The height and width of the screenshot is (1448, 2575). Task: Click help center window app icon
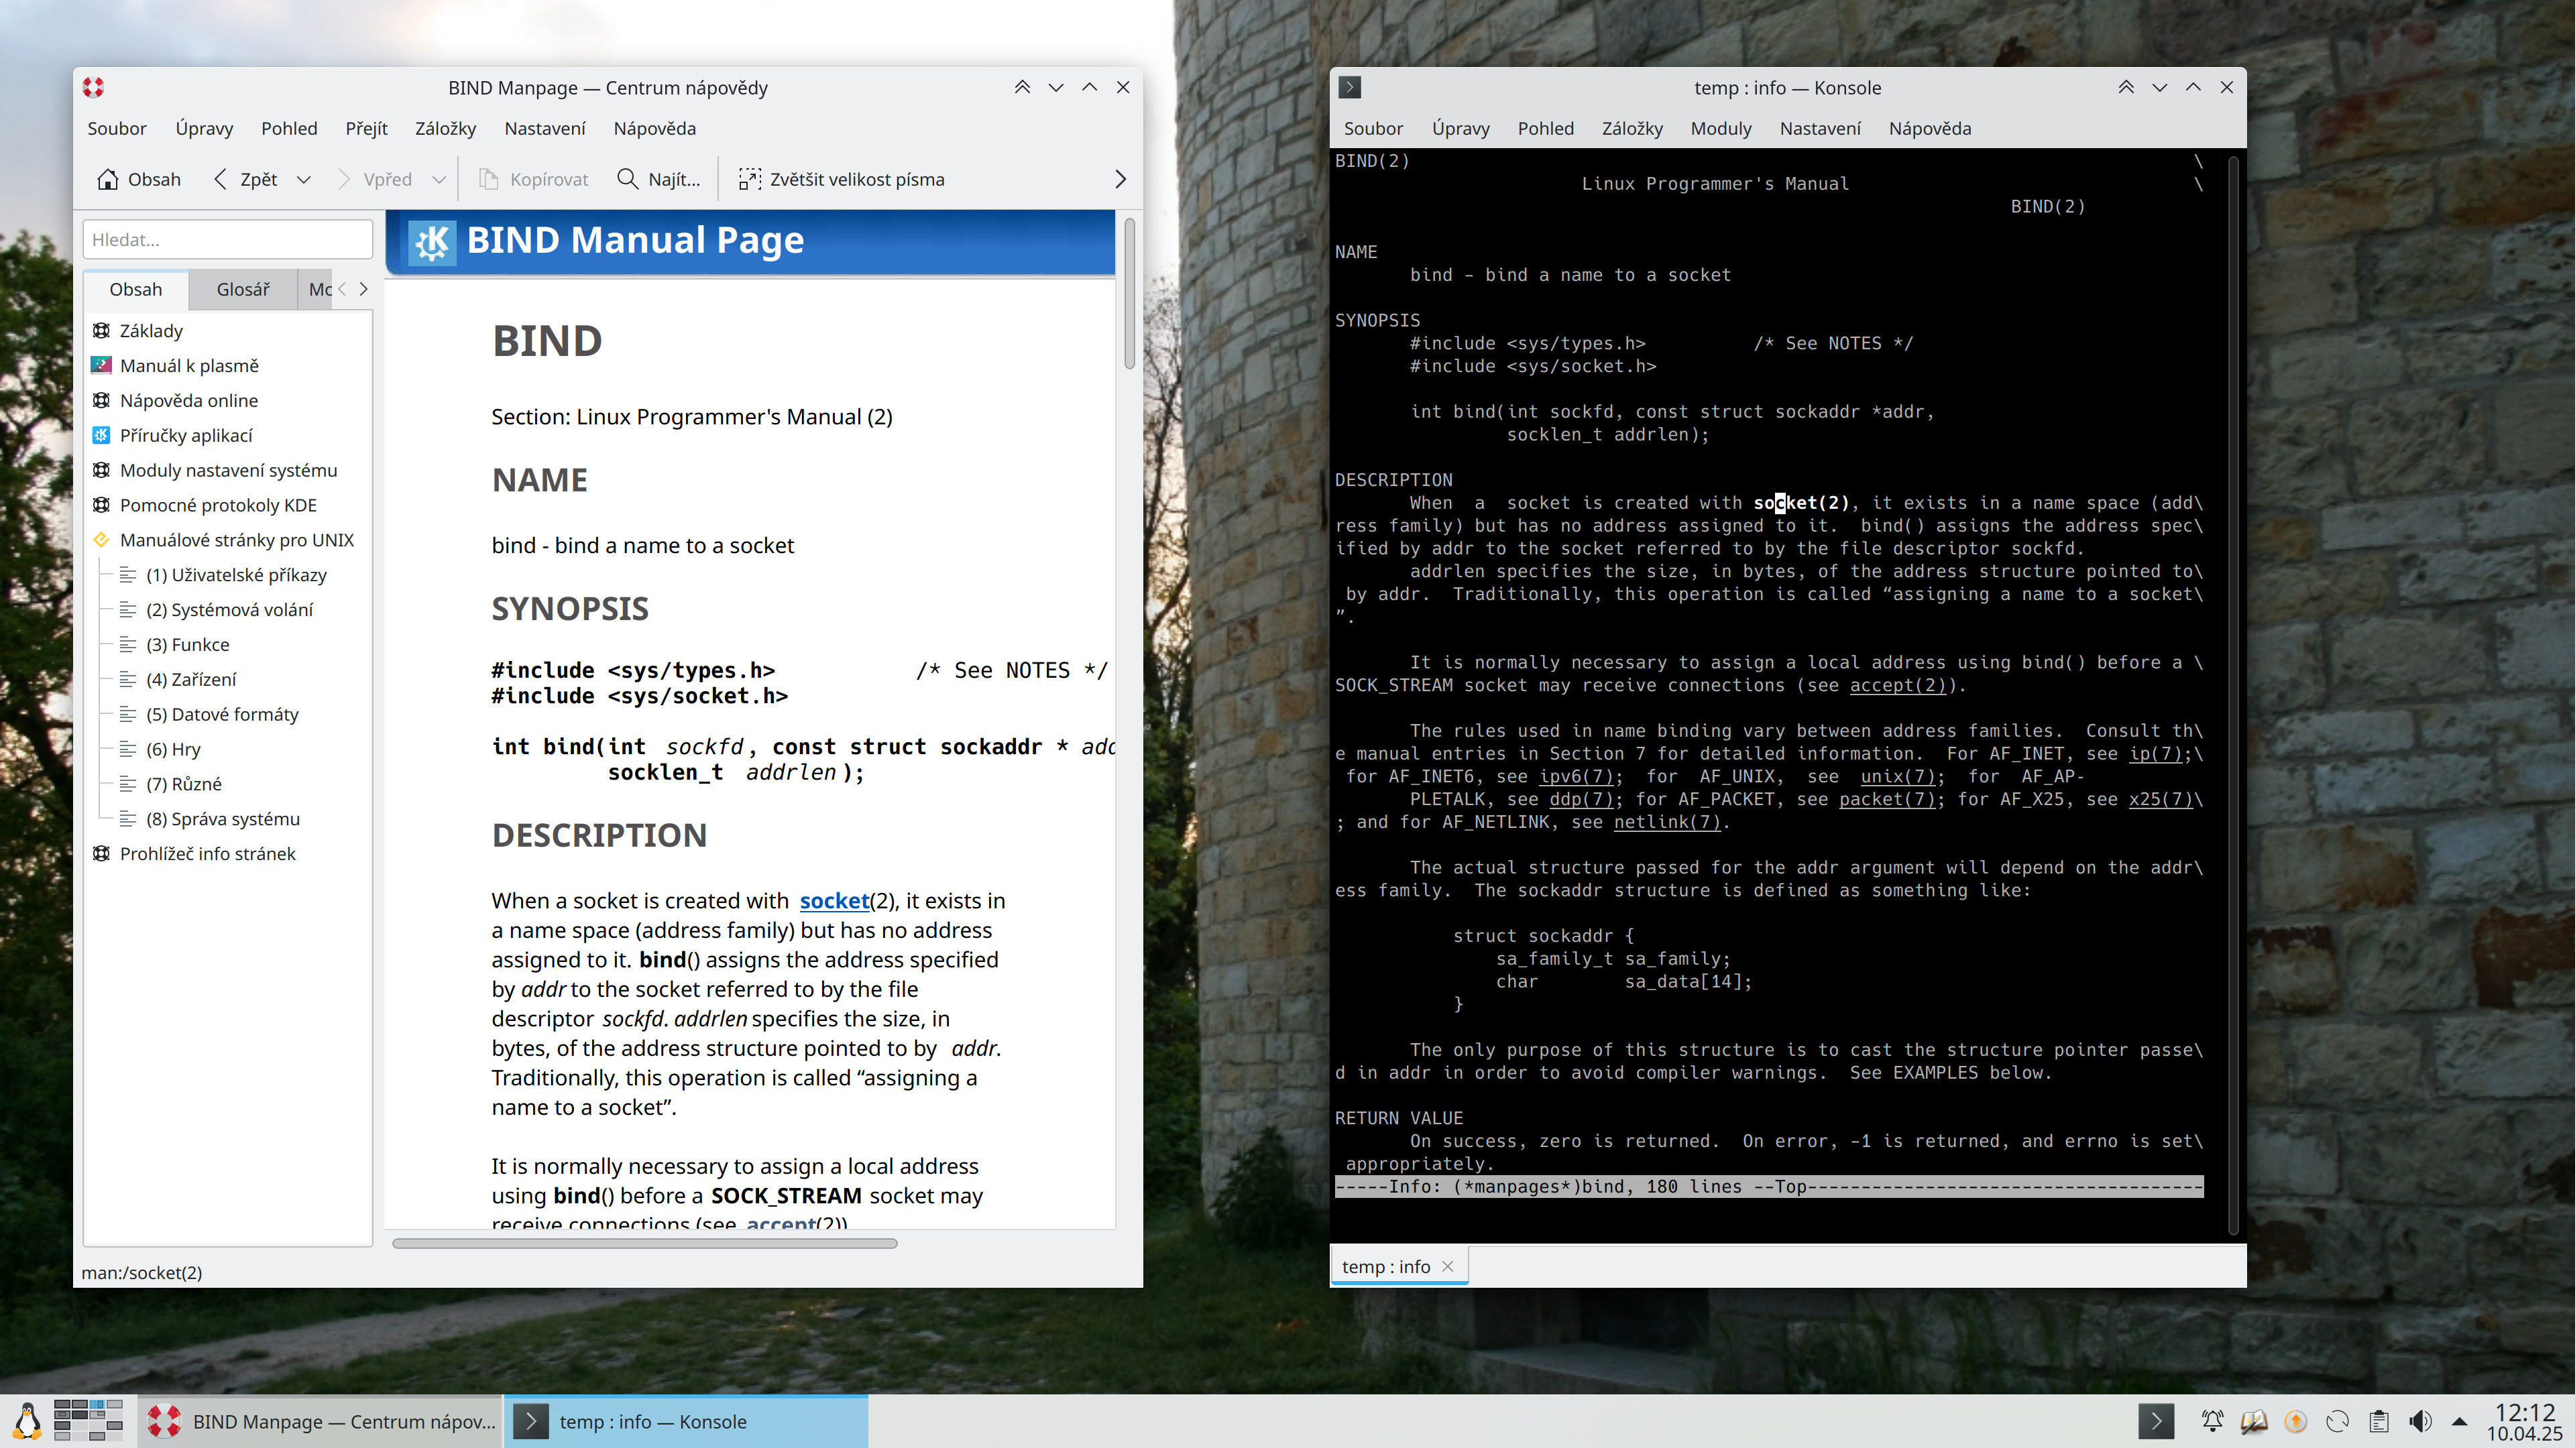tap(94, 88)
